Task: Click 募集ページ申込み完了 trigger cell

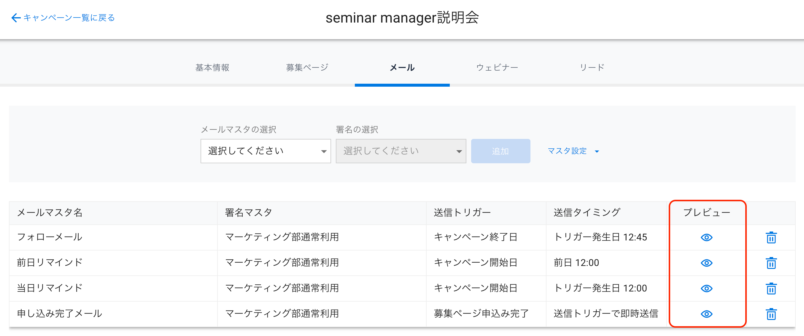Action: [486, 314]
